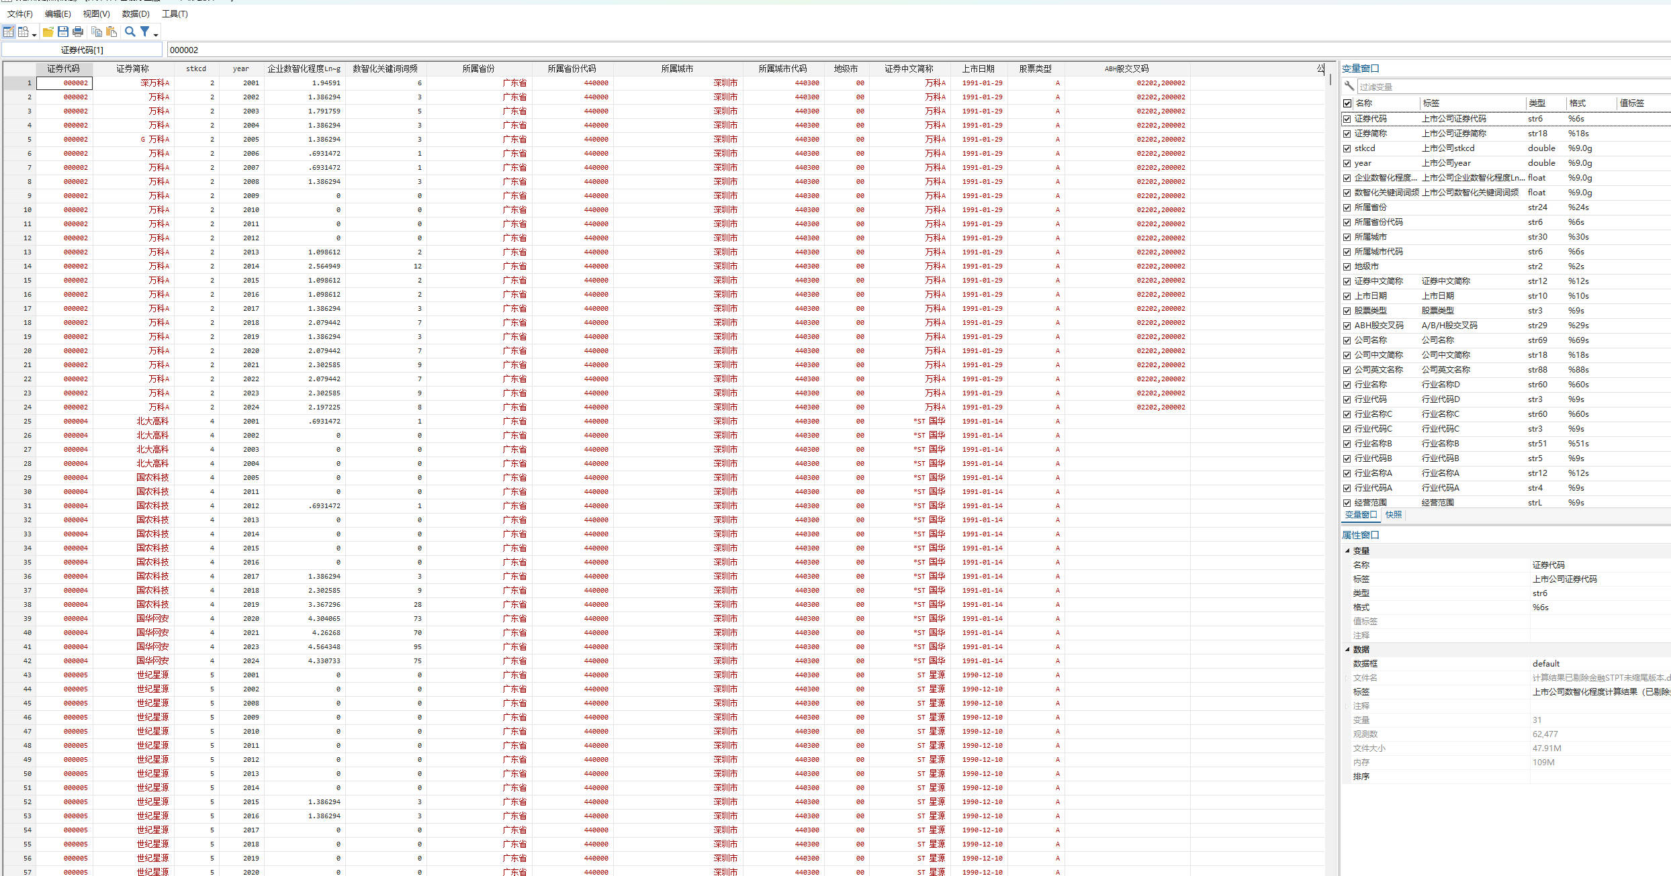Collapse the 变量 section in properties window
1671x876 pixels.
click(1347, 550)
